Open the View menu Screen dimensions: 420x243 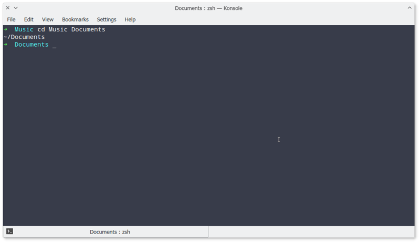[x=48, y=19]
